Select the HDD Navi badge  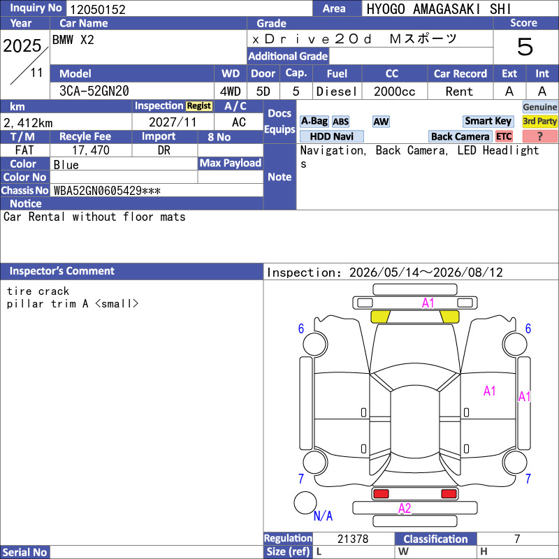click(x=331, y=136)
